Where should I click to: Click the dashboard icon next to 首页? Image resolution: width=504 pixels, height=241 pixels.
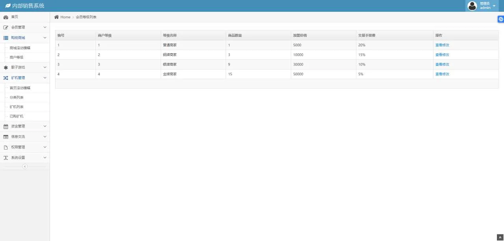pyautogui.click(x=6, y=17)
